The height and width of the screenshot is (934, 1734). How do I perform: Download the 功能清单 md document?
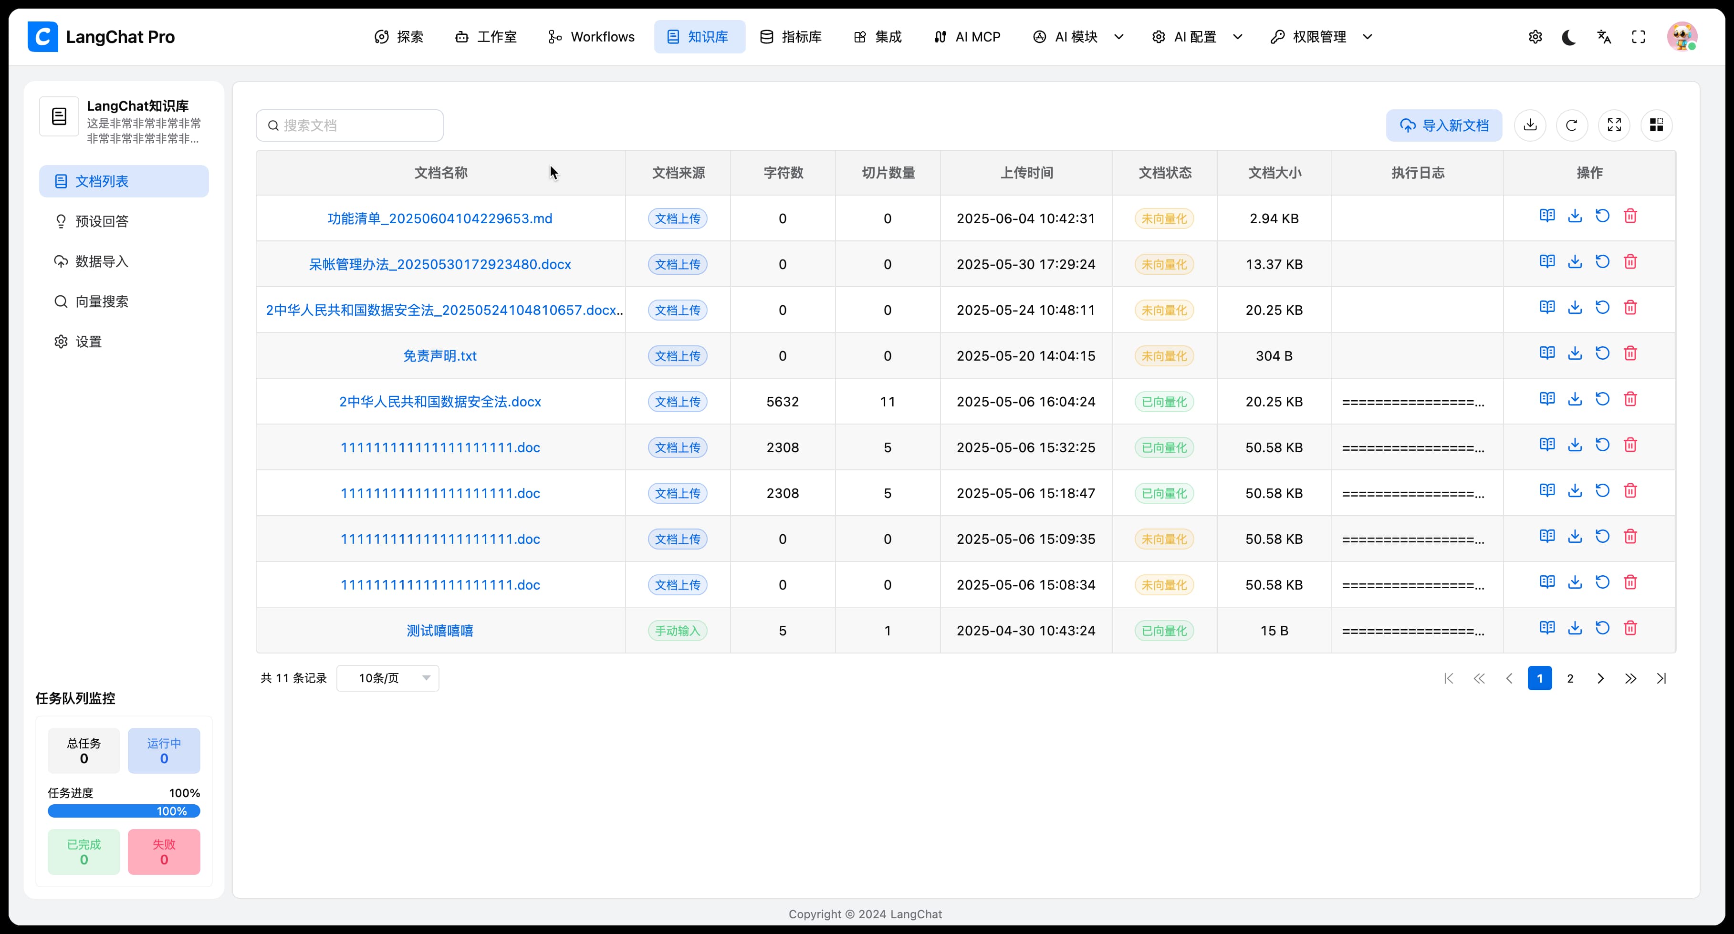pyautogui.click(x=1575, y=215)
